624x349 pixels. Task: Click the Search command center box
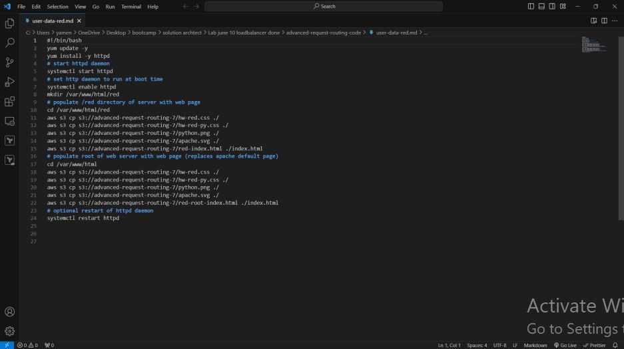324,7
